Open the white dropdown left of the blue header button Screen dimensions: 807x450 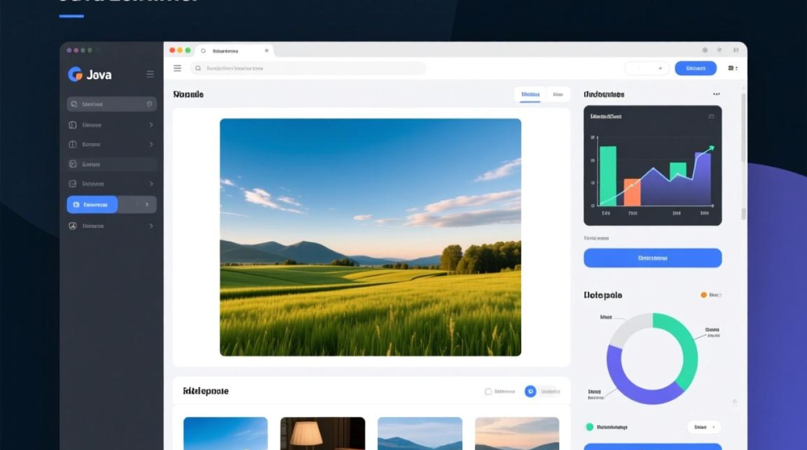click(x=647, y=68)
